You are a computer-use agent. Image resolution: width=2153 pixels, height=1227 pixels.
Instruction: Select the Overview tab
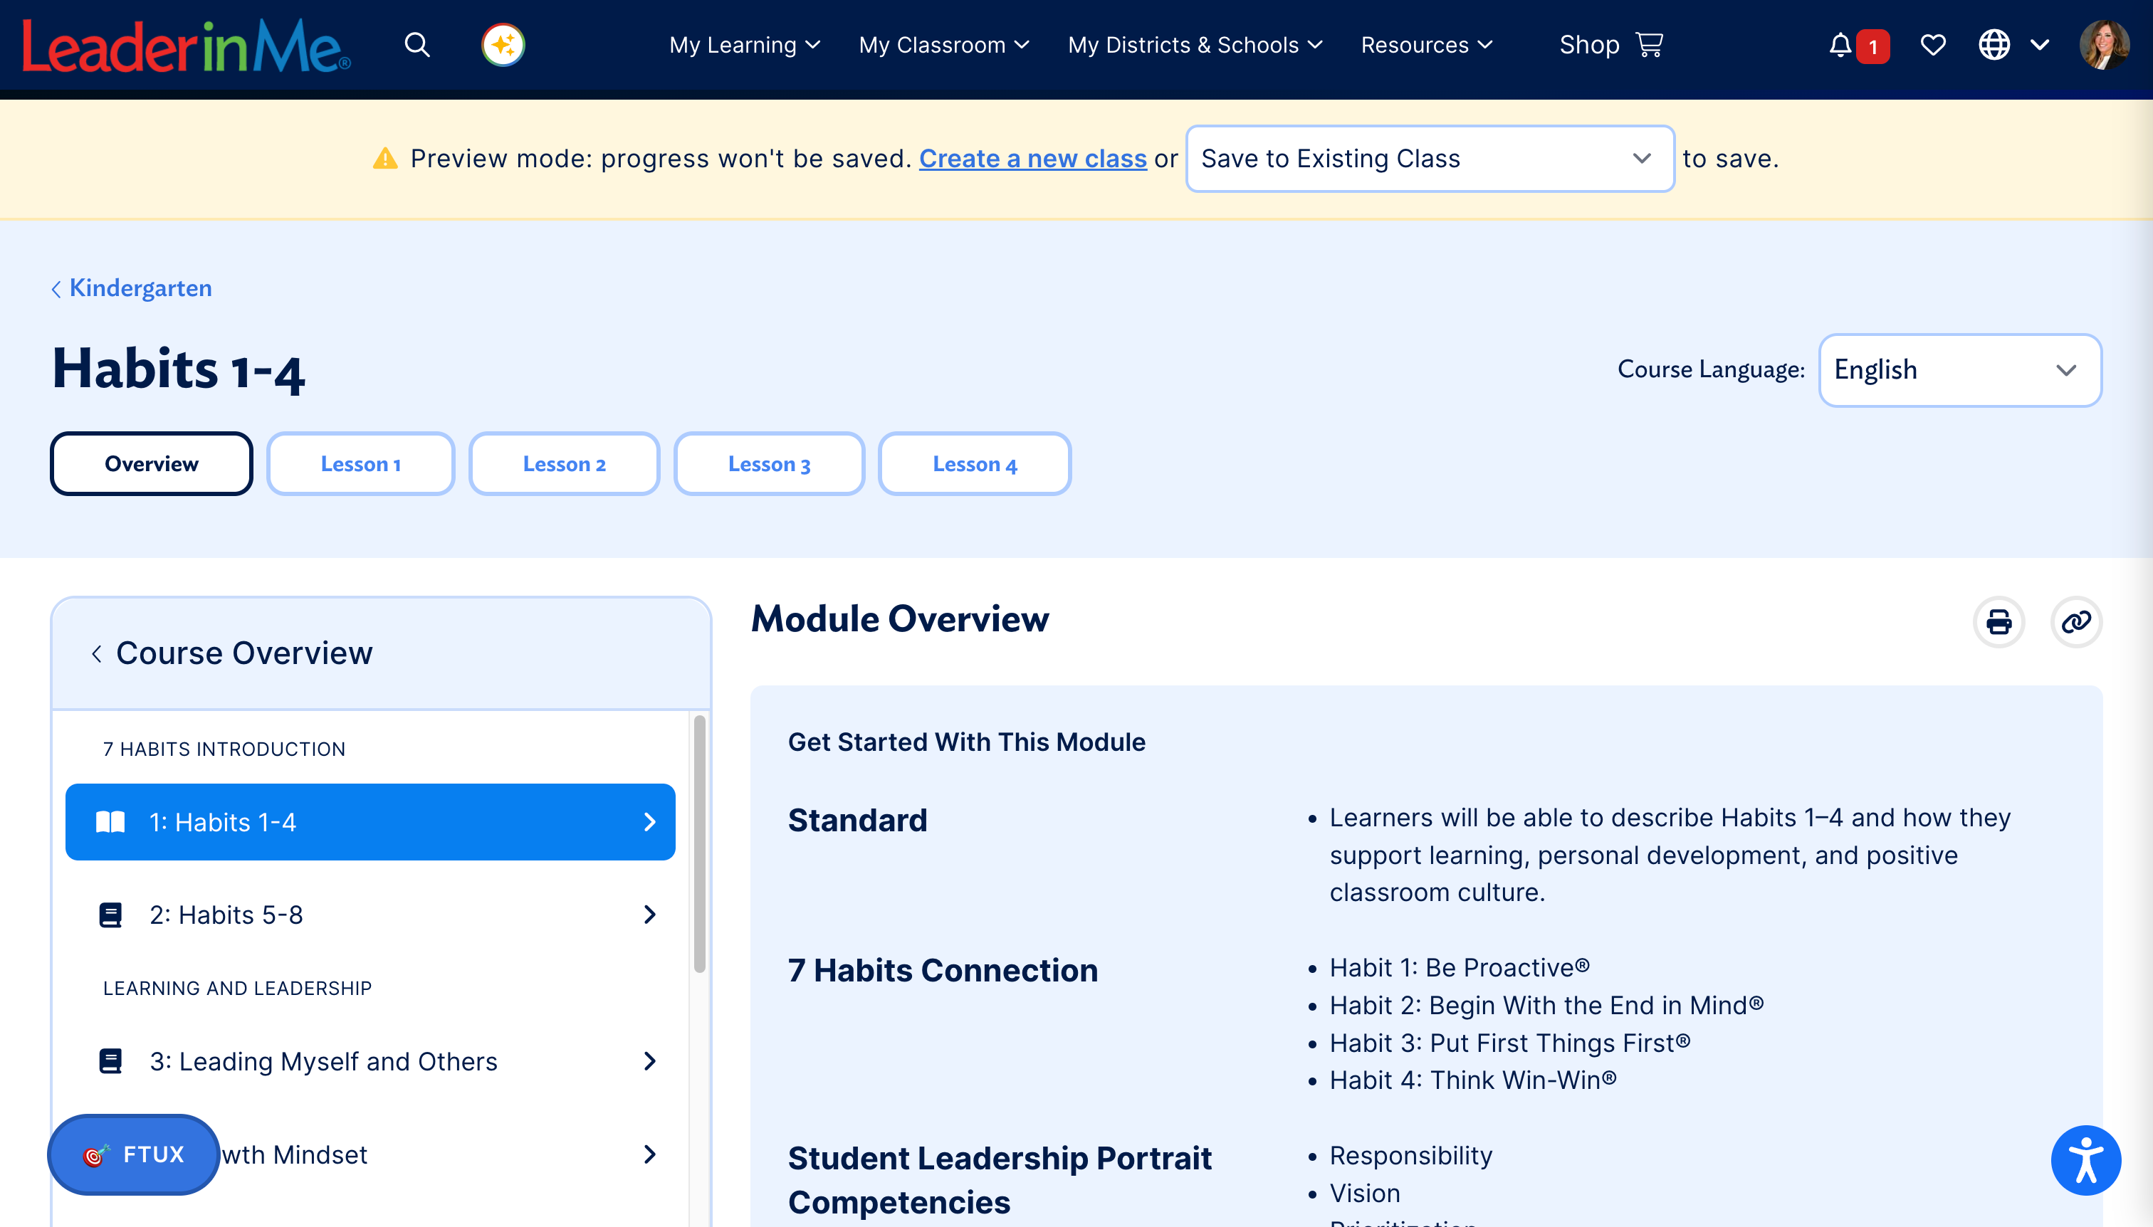click(151, 463)
